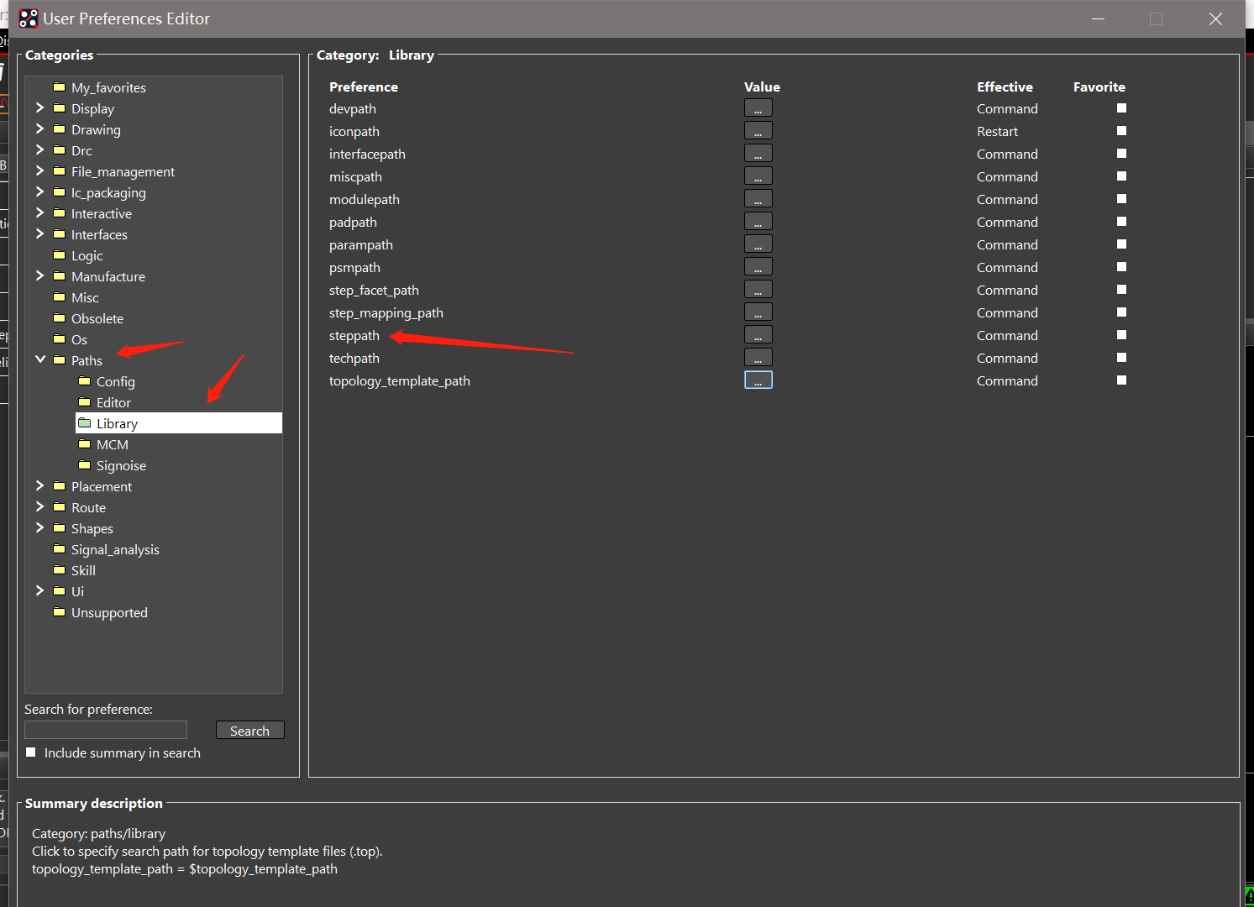The image size is (1254, 907).
Task: Select the Logic category
Action: click(87, 255)
